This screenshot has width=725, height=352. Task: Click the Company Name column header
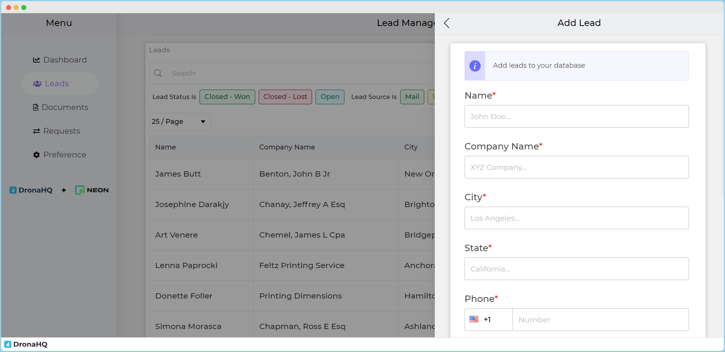pos(287,147)
